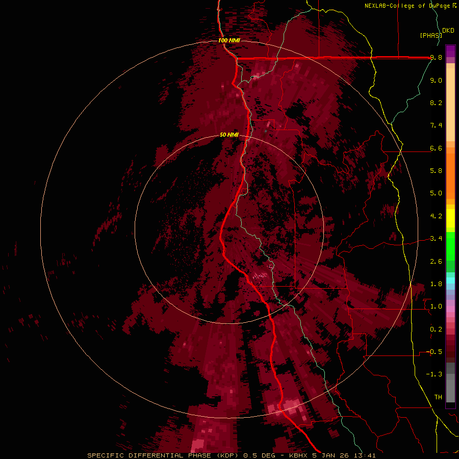Pick the yellow segment of the color bar
This screenshot has width=459, height=459.
click(x=450, y=218)
